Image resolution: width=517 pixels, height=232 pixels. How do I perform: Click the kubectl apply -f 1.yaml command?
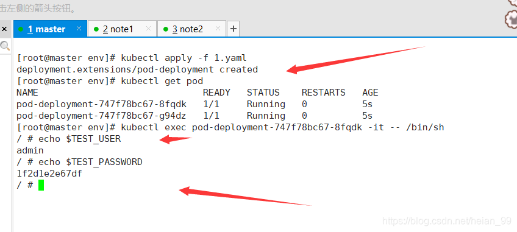(x=184, y=58)
